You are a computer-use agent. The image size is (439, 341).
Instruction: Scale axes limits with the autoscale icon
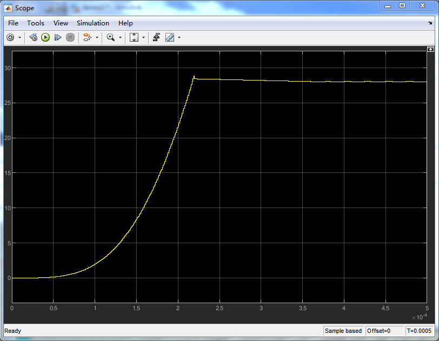click(x=135, y=37)
